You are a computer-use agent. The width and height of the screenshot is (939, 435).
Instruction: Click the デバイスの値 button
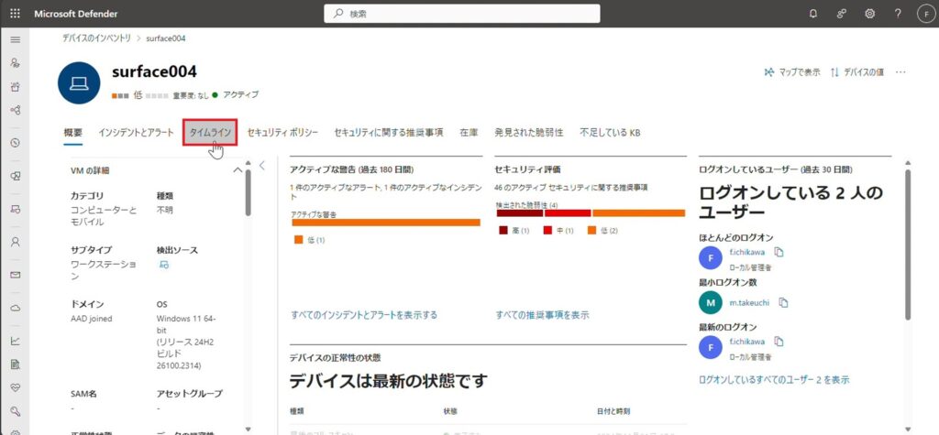857,71
